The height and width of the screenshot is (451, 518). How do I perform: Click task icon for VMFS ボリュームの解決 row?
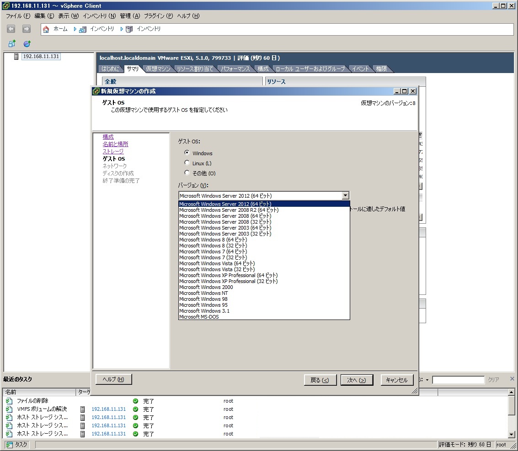point(9,409)
